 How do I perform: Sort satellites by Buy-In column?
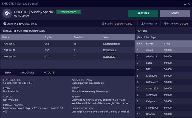coord(48,37)
